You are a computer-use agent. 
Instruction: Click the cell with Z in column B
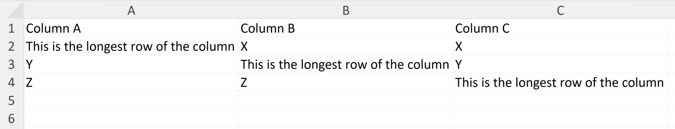pos(346,82)
